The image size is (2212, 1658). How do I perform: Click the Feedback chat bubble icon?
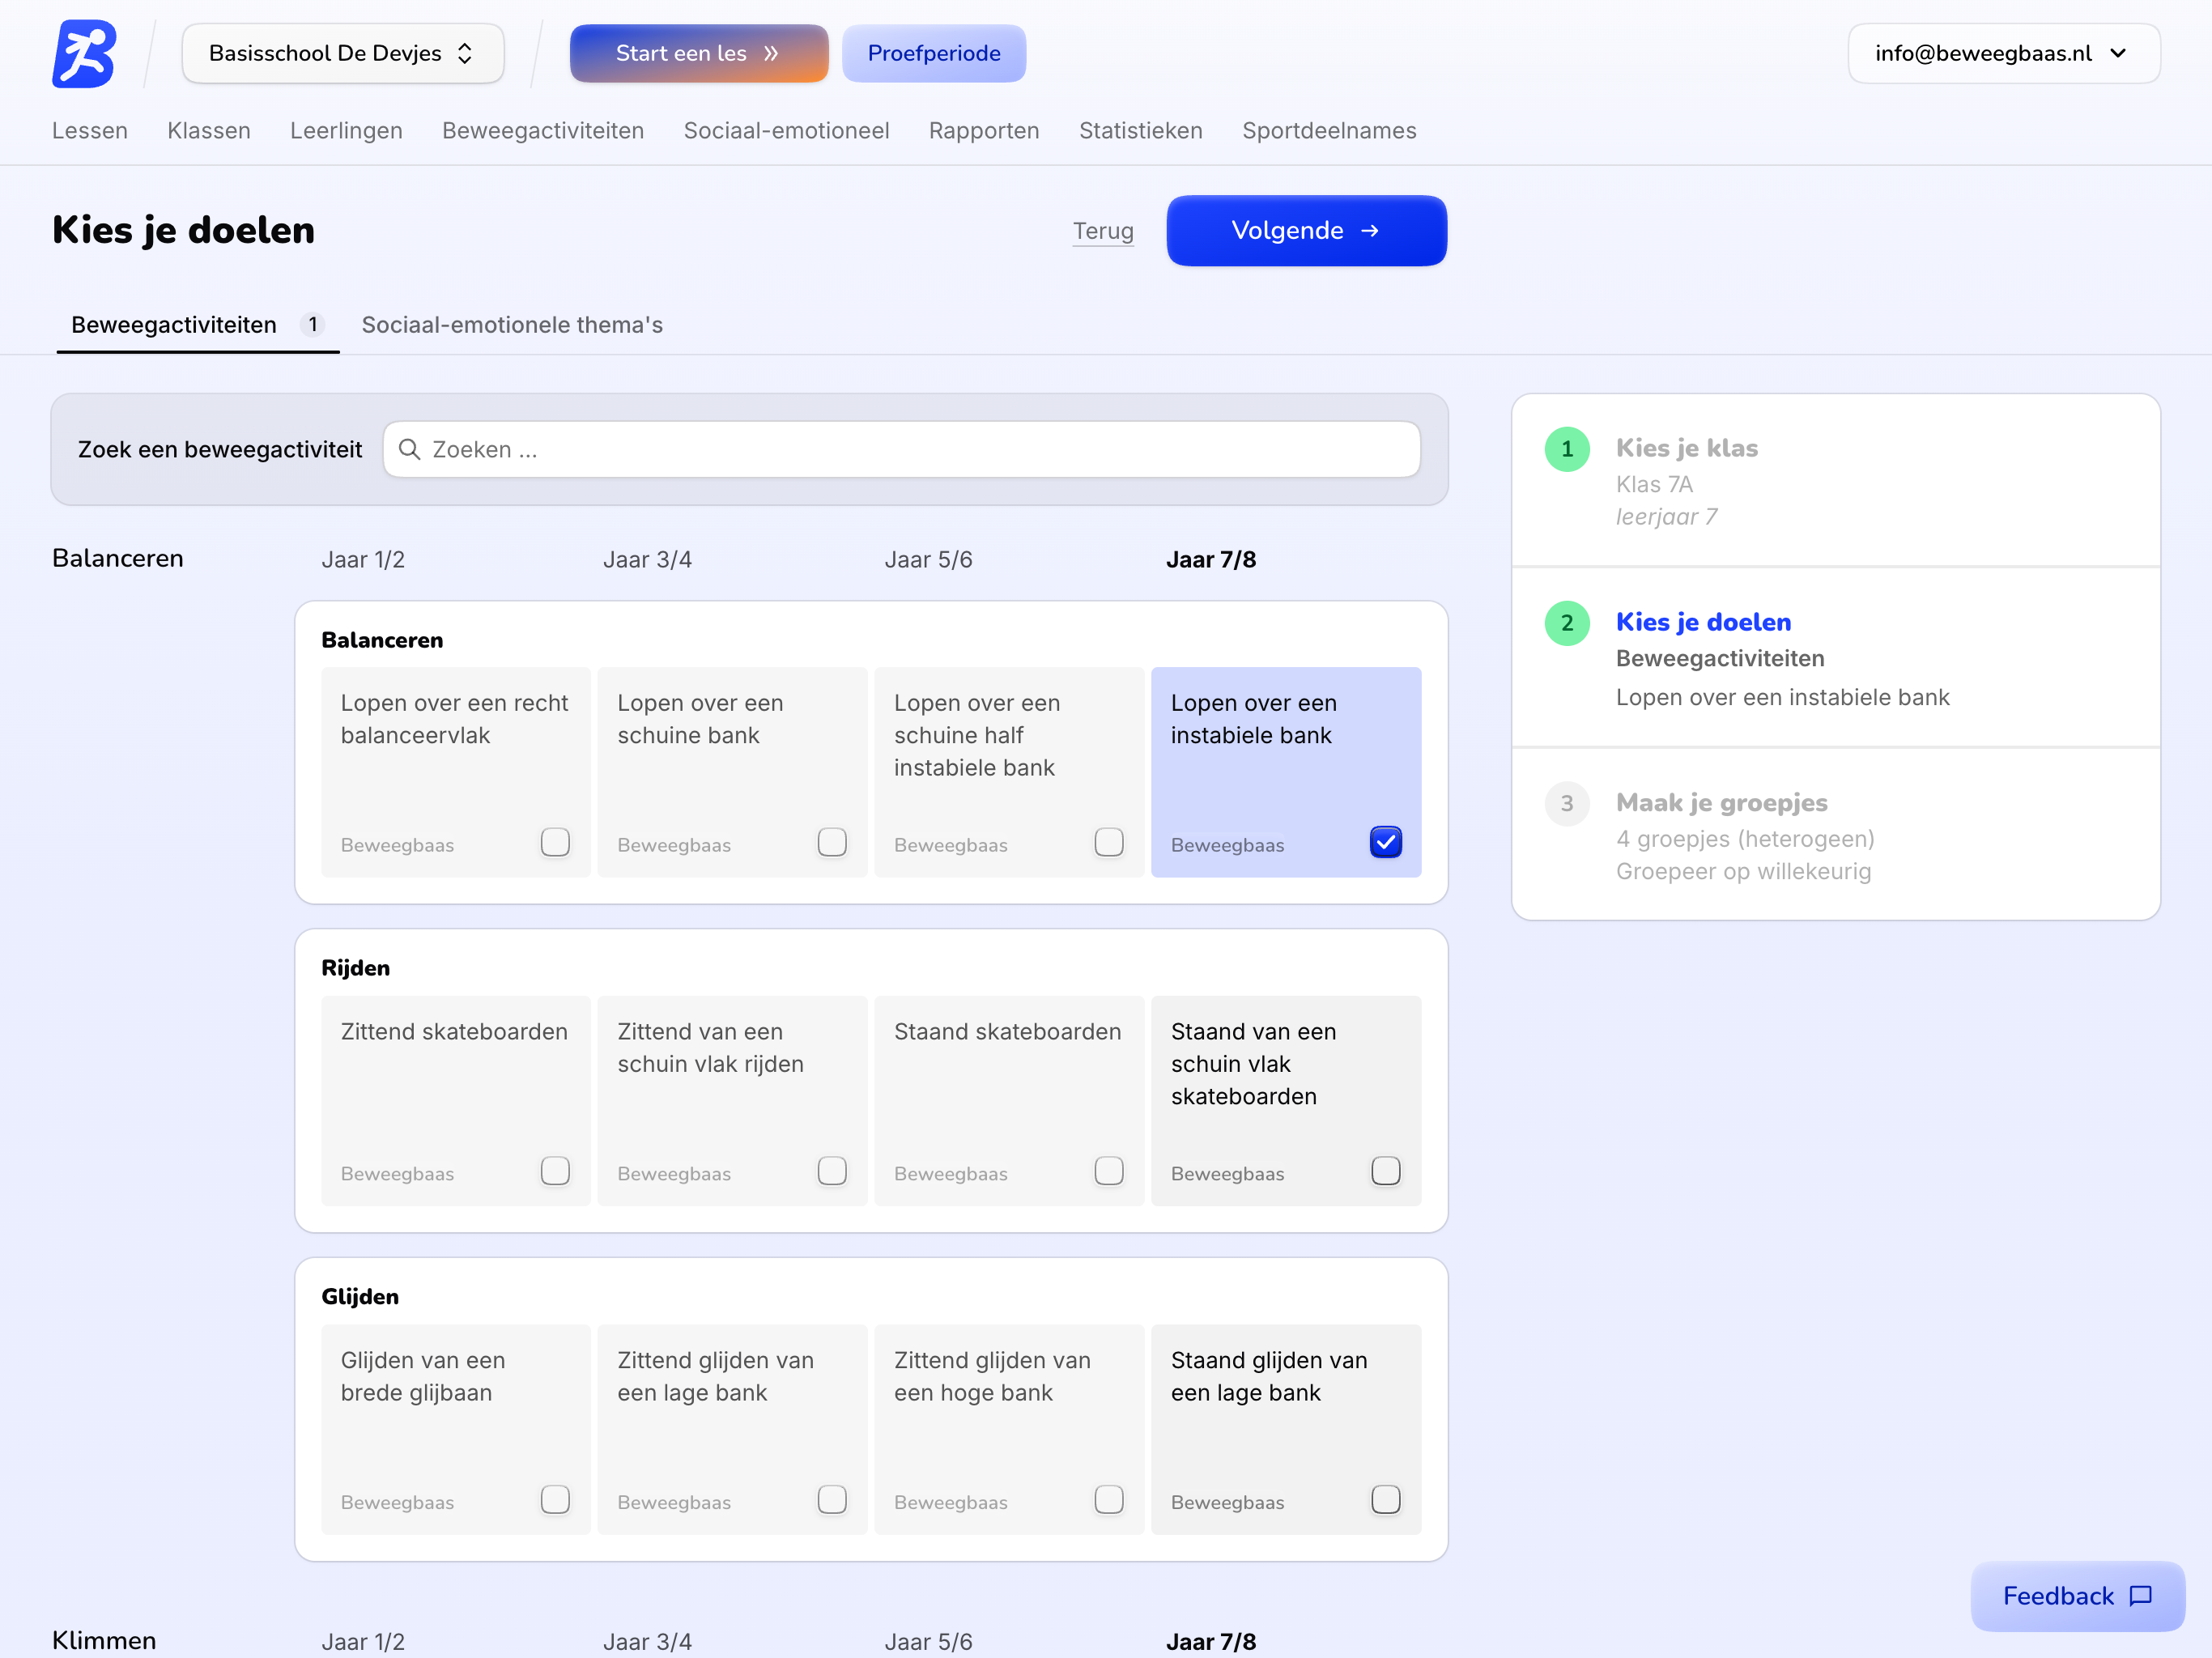(x=2141, y=1596)
